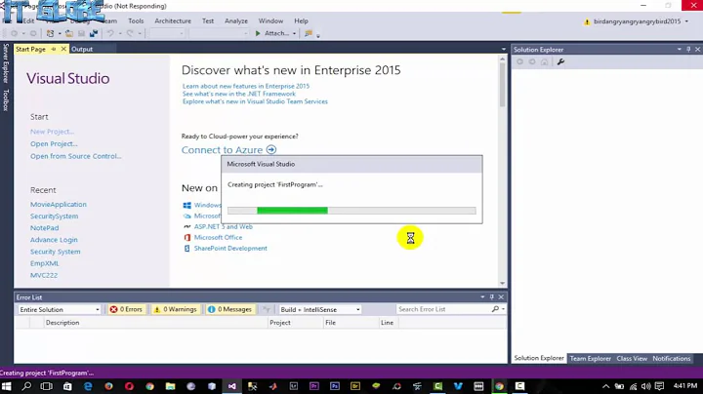The width and height of the screenshot is (703, 394).
Task: Click the Creating project progress bar
Action: 351,211
